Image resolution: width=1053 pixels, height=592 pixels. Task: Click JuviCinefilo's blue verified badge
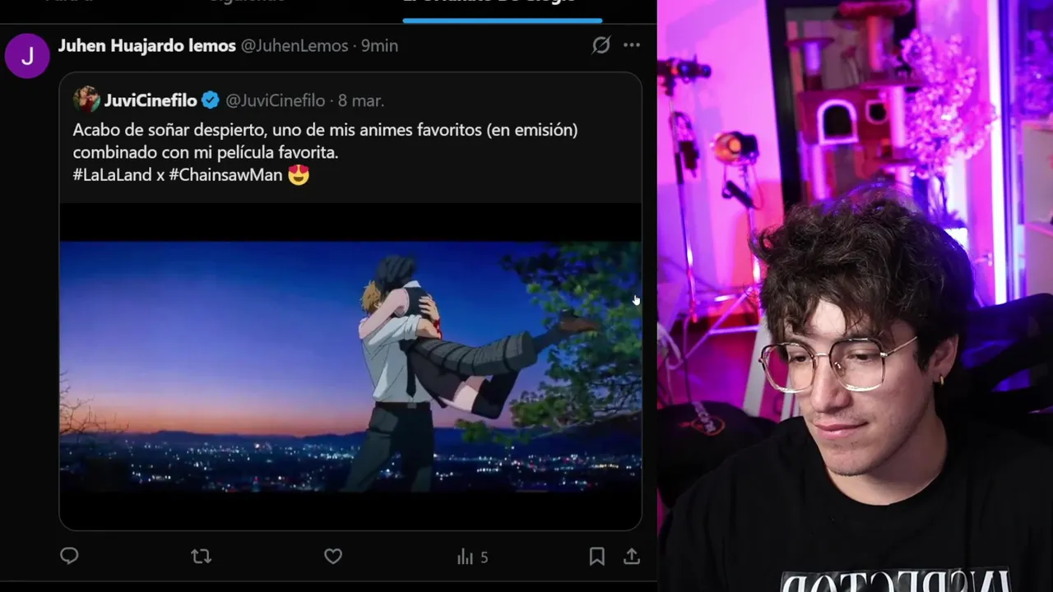211,100
